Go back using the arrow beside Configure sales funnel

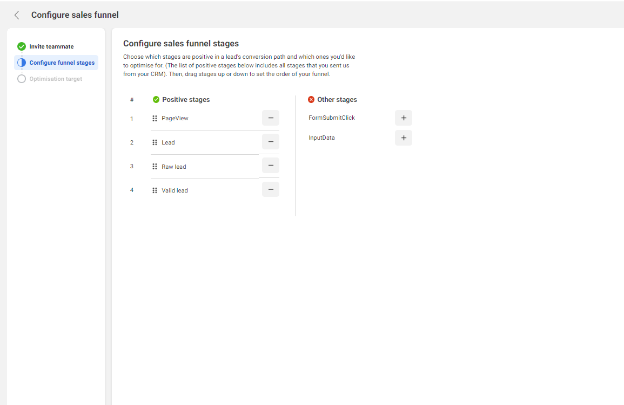(x=17, y=15)
